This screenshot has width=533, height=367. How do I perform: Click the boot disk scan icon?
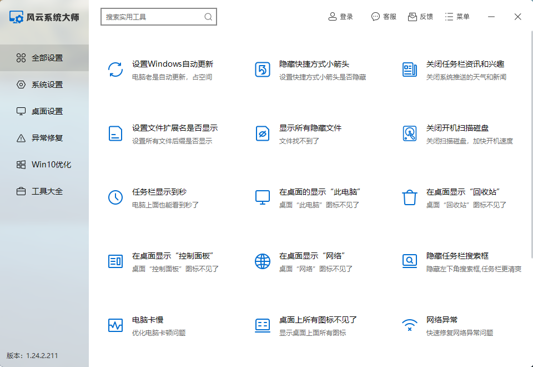coord(410,133)
